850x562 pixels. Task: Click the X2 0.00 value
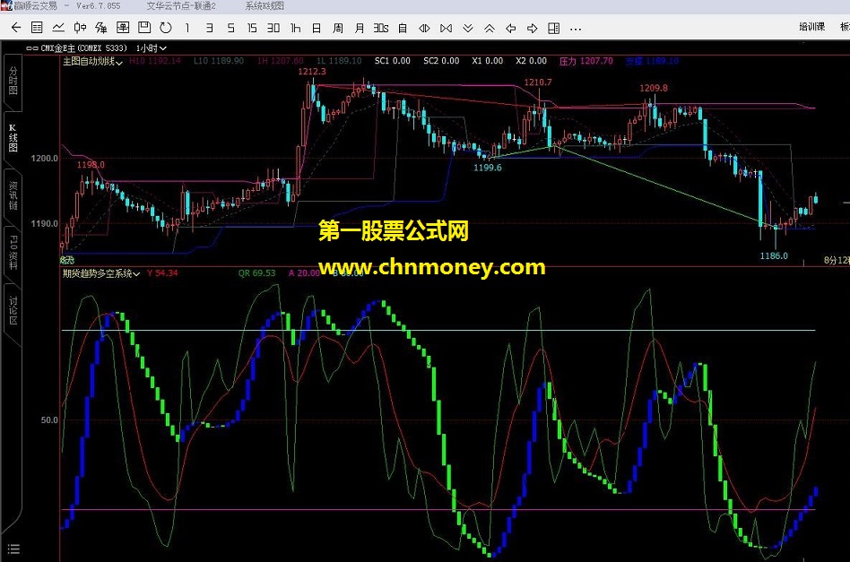(x=531, y=61)
